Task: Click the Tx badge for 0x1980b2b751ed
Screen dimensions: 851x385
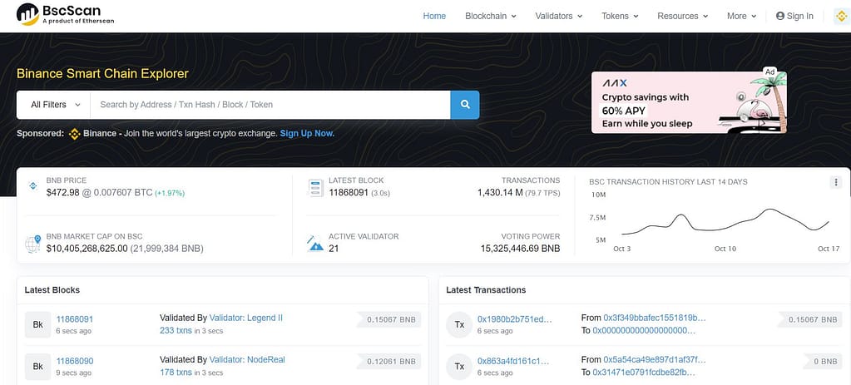Action: click(x=459, y=324)
